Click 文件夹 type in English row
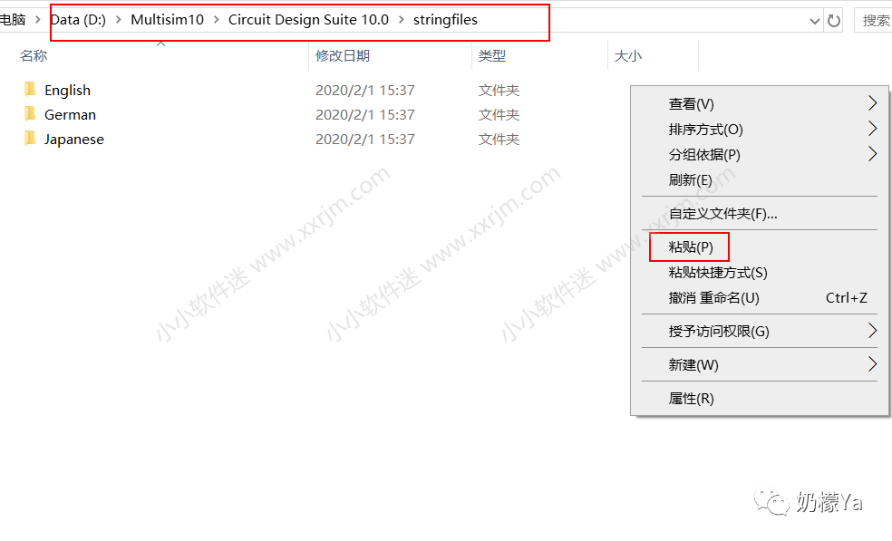892x541 pixels. [x=499, y=90]
